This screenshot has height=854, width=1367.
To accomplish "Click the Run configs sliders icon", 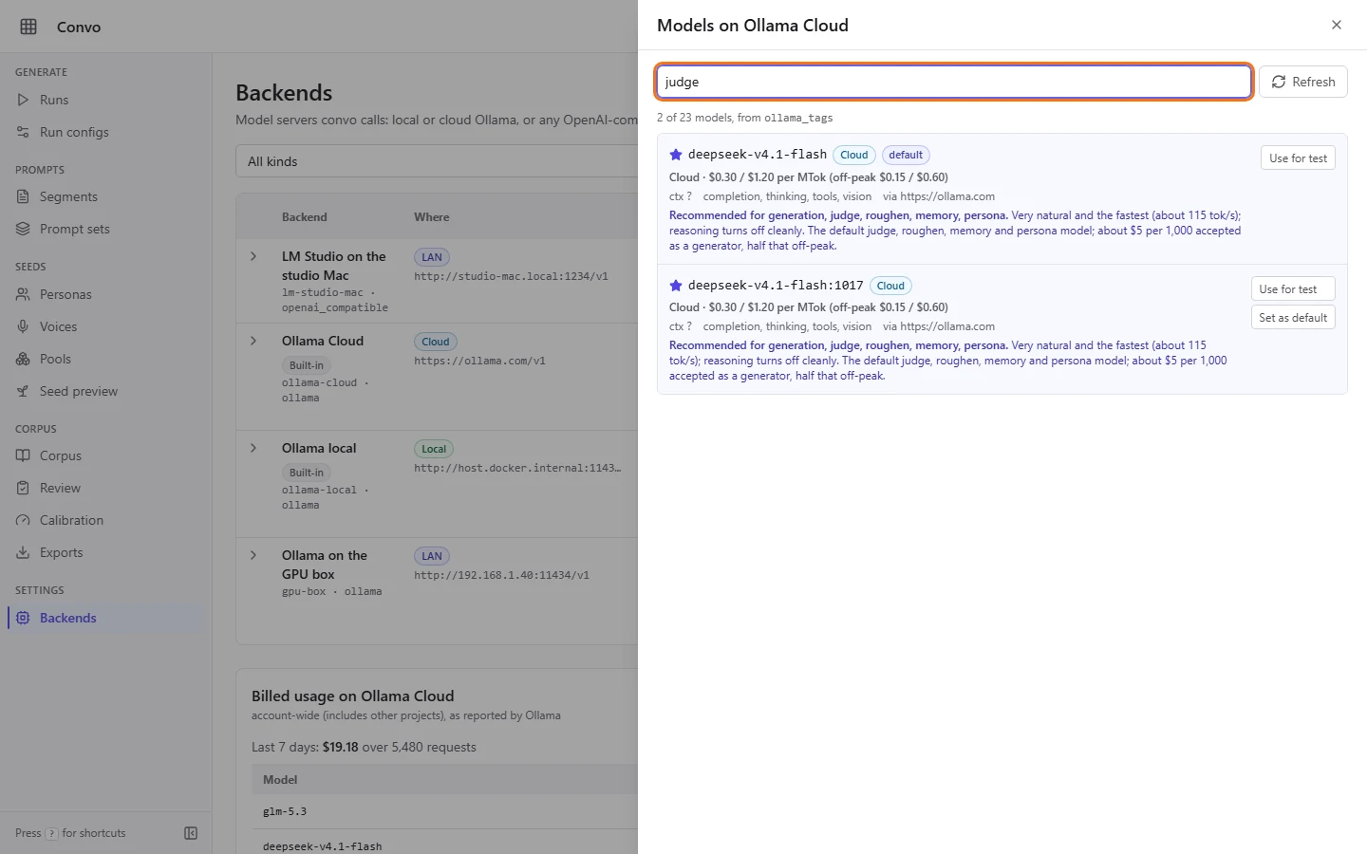I will (x=23, y=132).
